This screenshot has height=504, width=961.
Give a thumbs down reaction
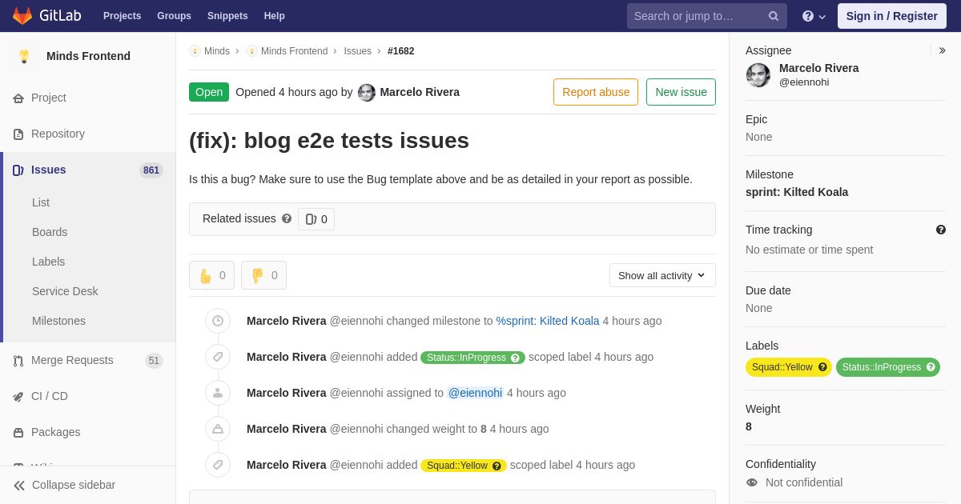[x=263, y=275]
